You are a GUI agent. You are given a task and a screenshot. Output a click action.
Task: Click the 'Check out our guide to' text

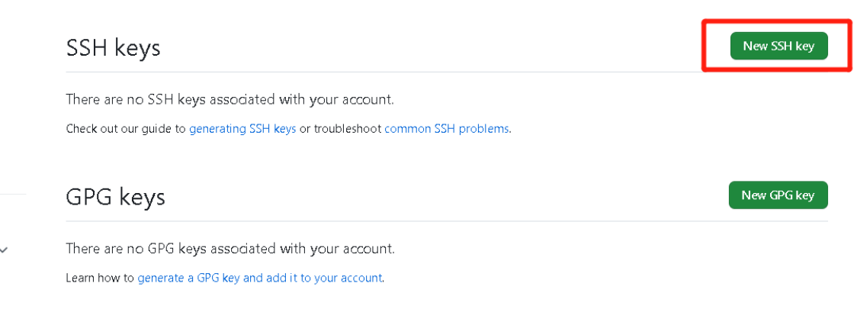(x=126, y=129)
